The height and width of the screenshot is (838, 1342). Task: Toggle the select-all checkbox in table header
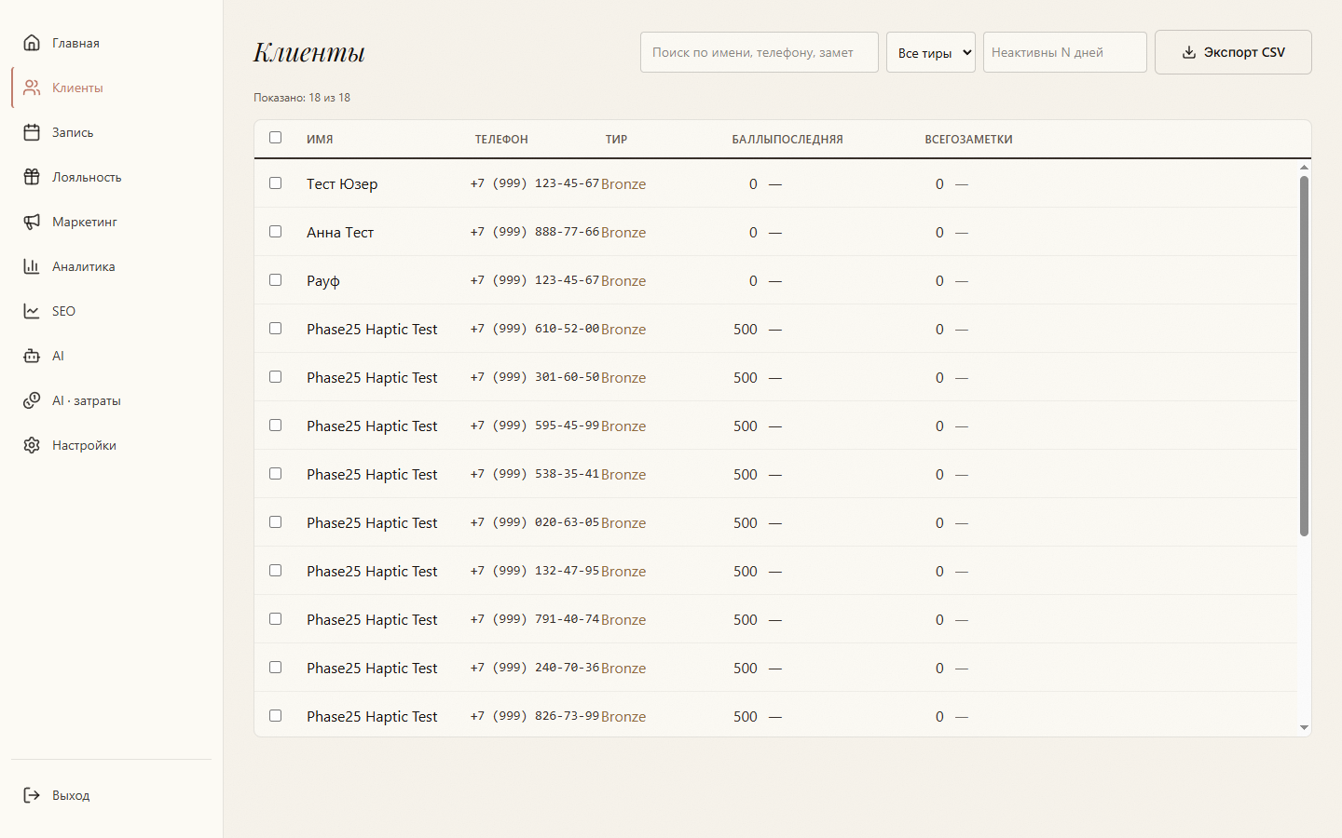(275, 138)
